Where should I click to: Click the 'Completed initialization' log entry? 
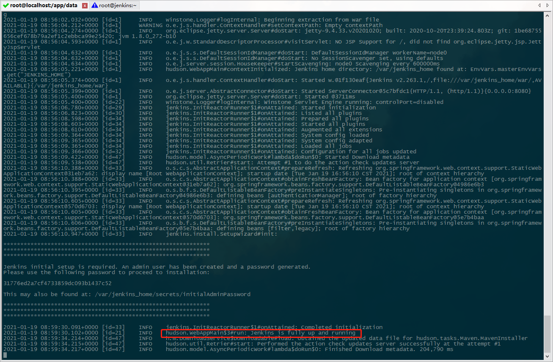click(336, 327)
